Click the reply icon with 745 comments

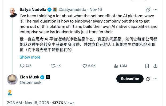point(22,66)
